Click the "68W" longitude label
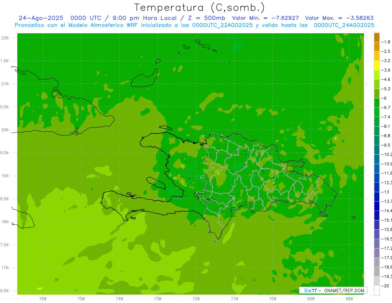392x303 pixels. pos(349,299)
